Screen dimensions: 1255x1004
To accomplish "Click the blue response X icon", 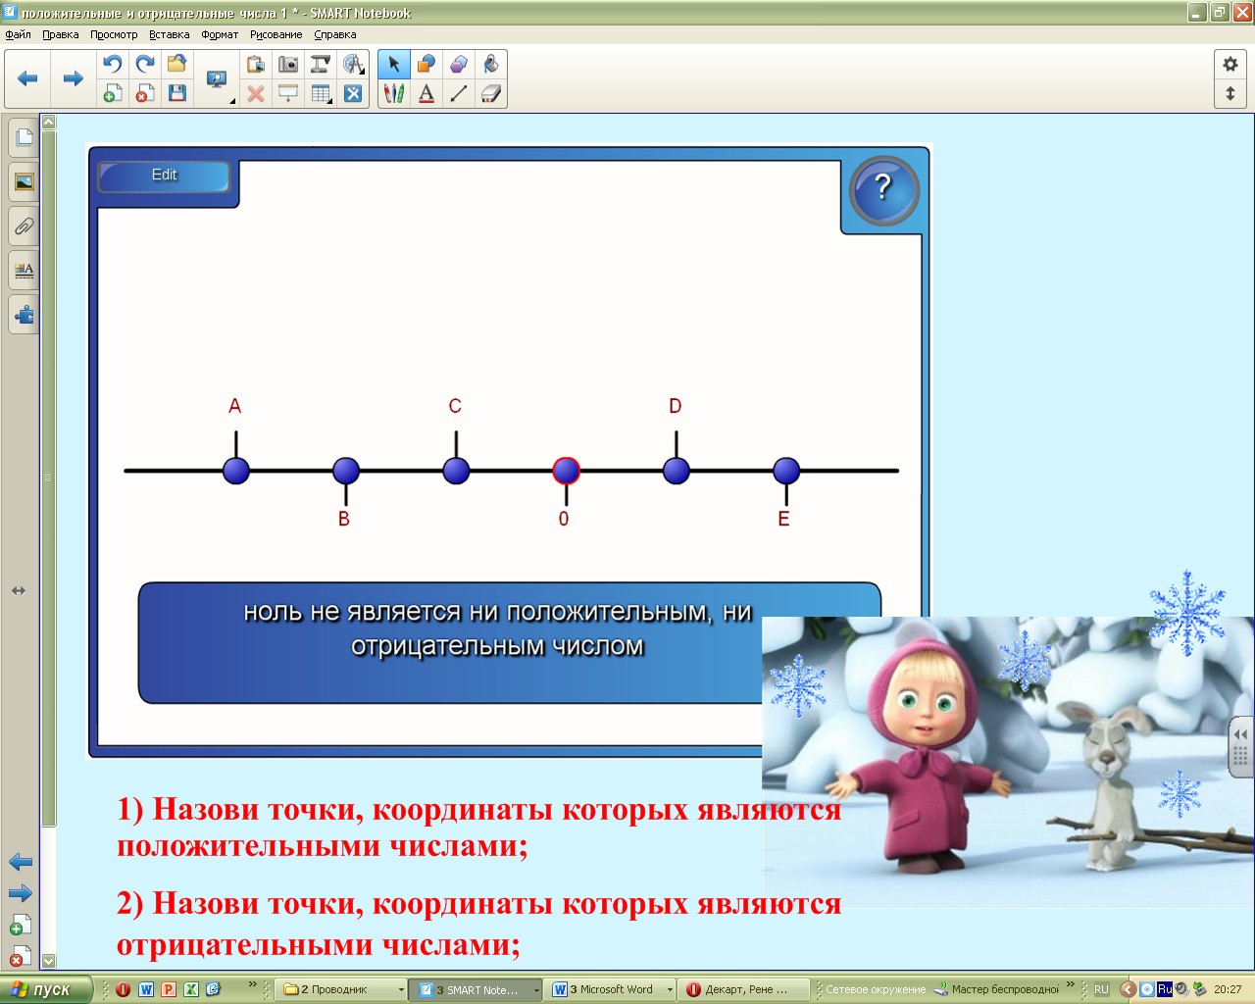I will 353,93.
